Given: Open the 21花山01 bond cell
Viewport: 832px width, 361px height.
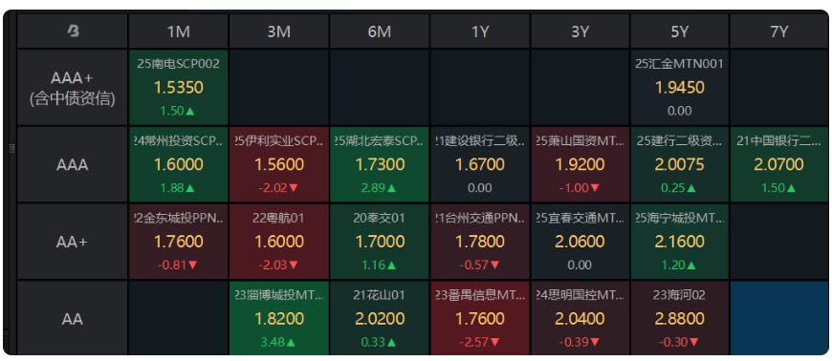Looking at the screenshot, I should [x=380, y=318].
